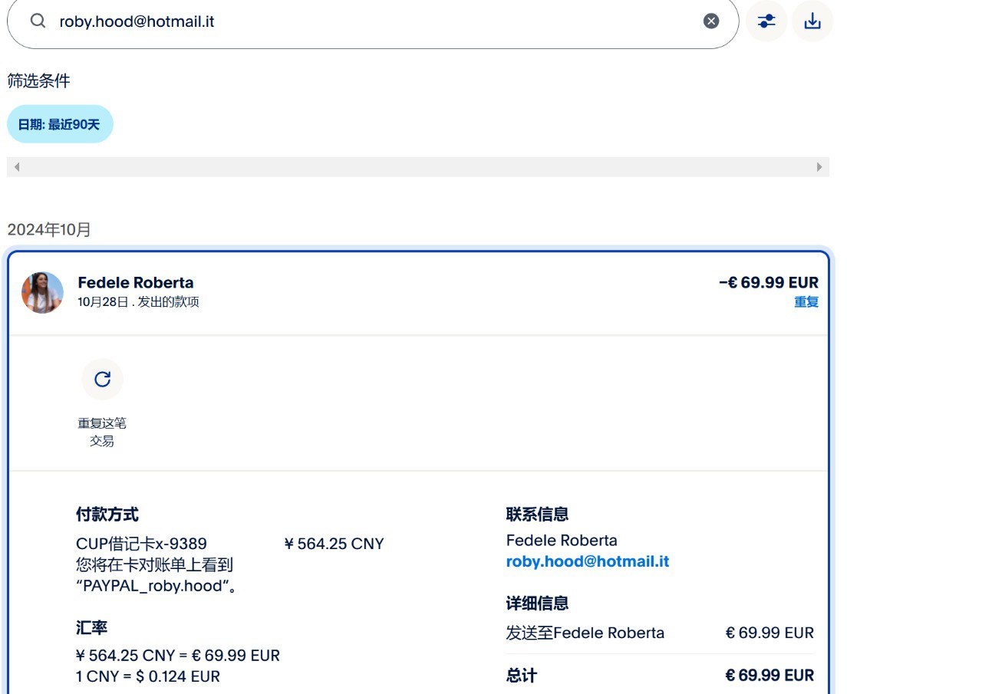Clear the search field text
The height and width of the screenshot is (694, 982).
[x=711, y=21]
